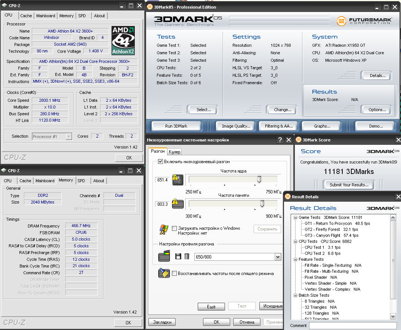Switch to Mainboard tab in upper CPU-Z
The image size is (401, 330).
[46, 16]
